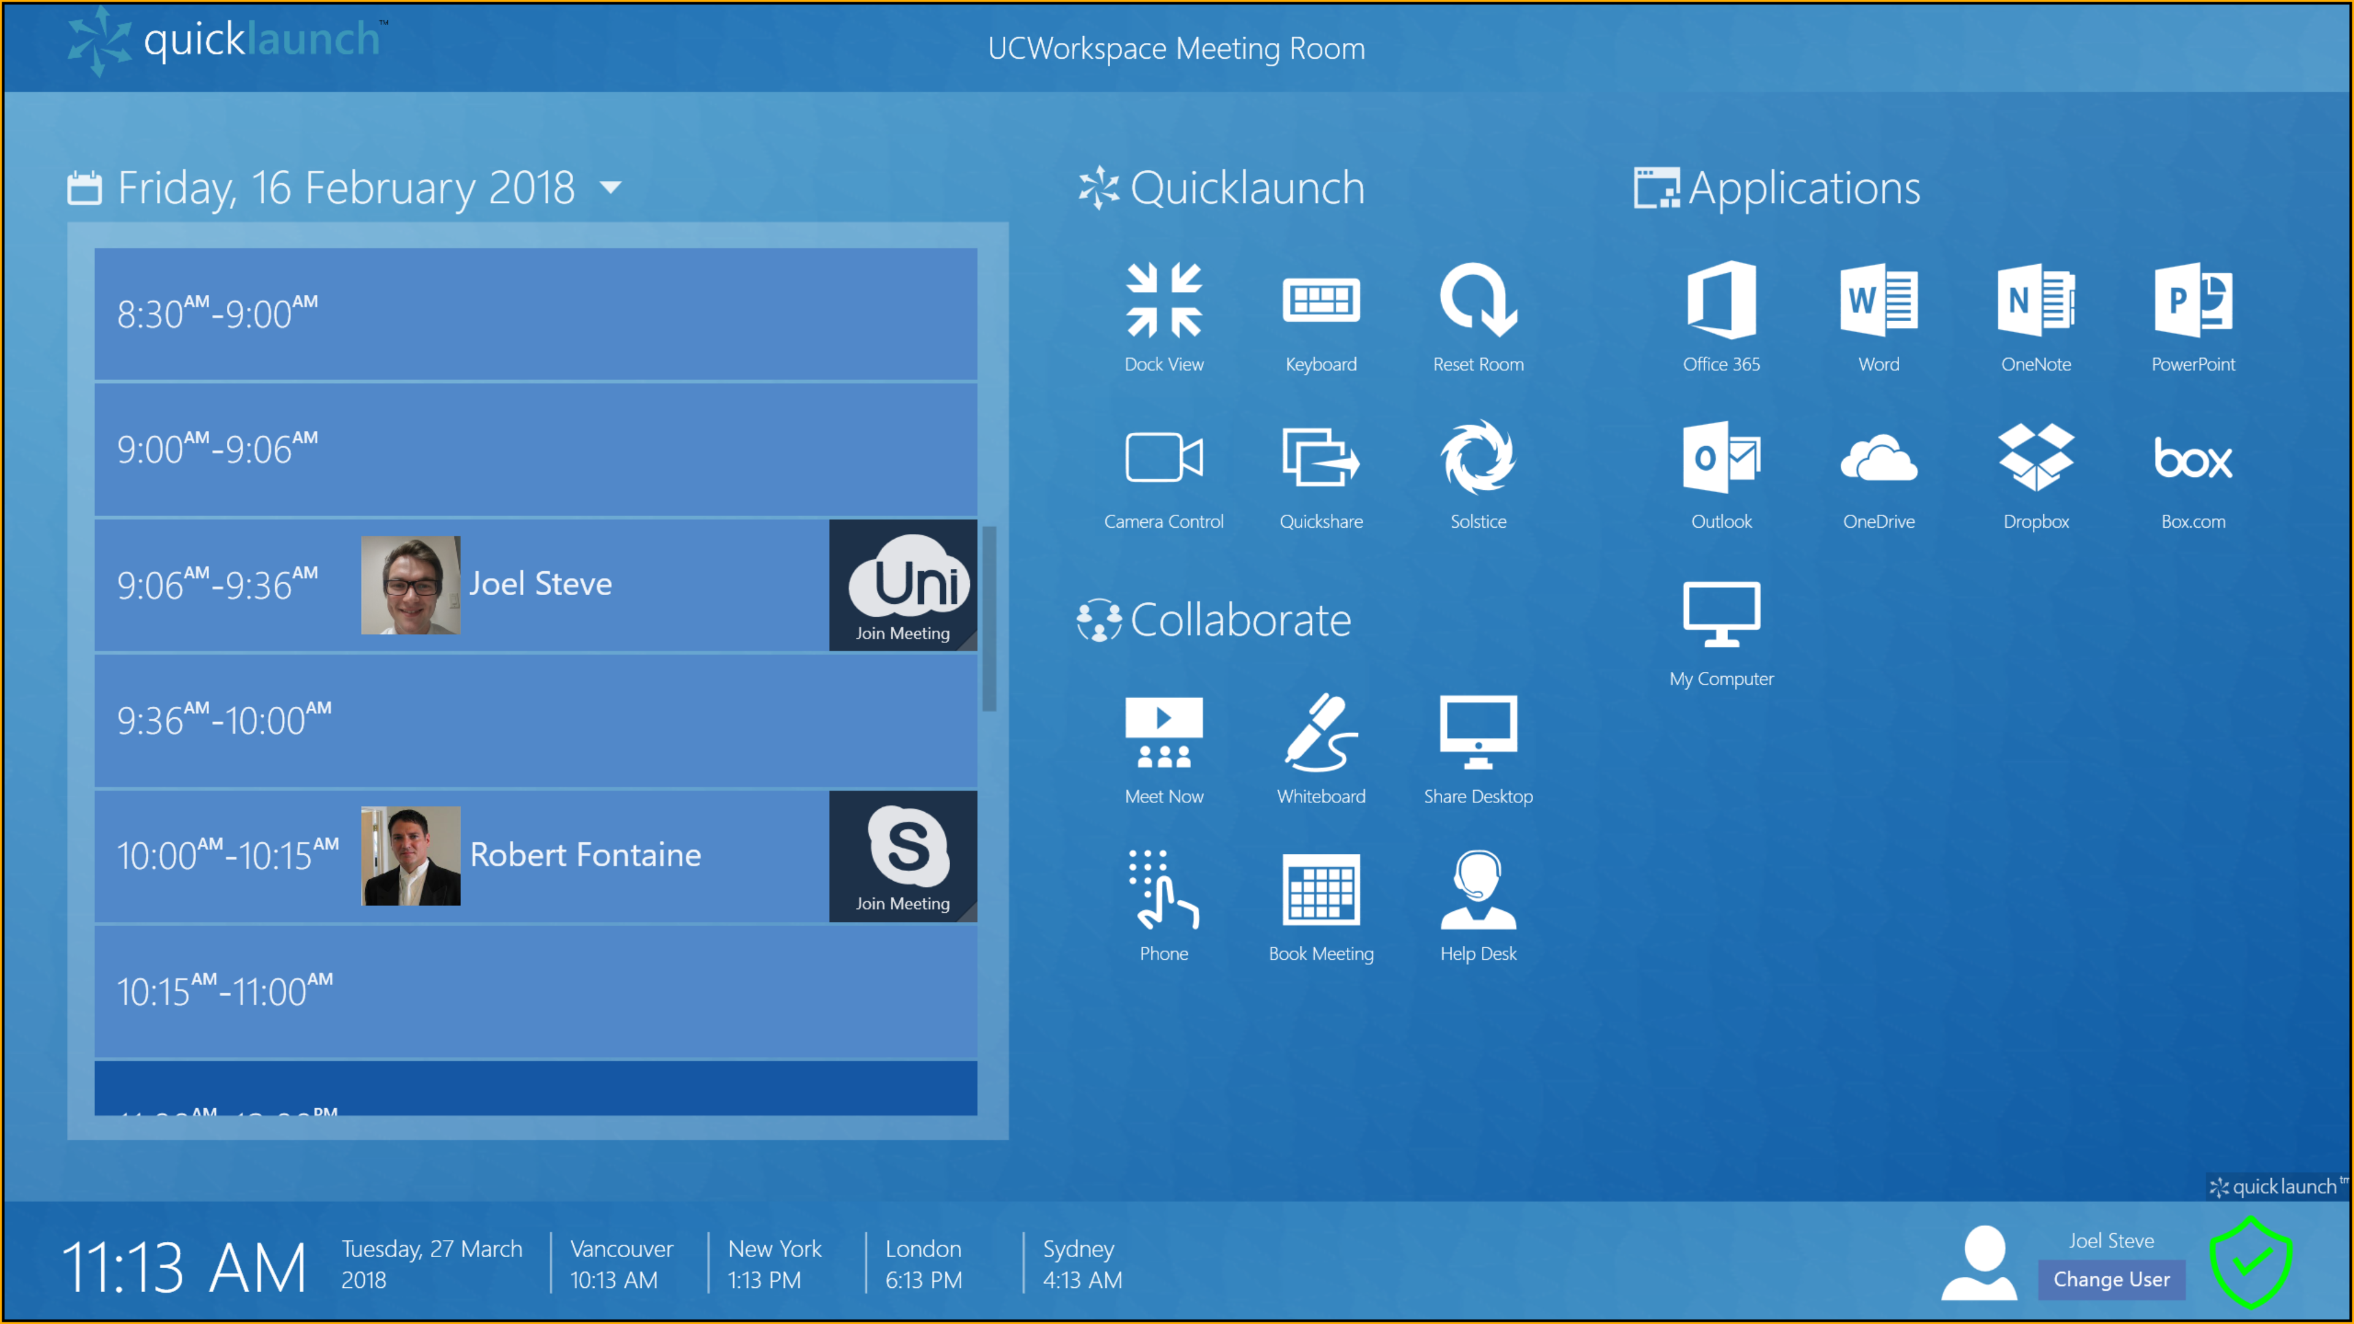Image resolution: width=2354 pixels, height=1324 pixels.
Task: Select the 8:30AM-9:00AM time slot
Action: point(536,313)
